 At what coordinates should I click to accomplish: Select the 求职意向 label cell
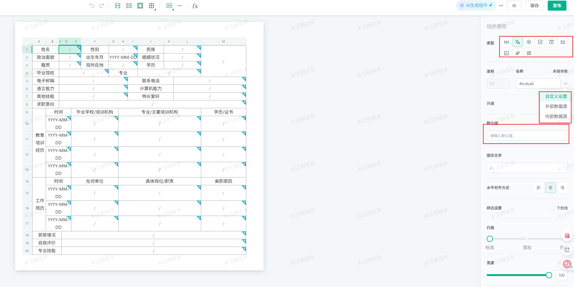45,104
